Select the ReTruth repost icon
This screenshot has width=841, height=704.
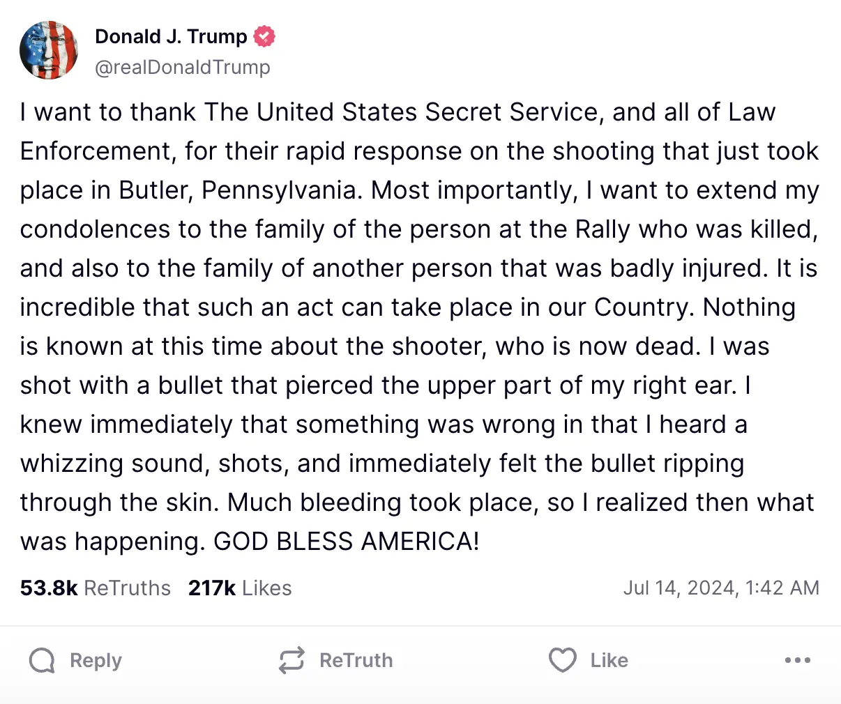292,660
